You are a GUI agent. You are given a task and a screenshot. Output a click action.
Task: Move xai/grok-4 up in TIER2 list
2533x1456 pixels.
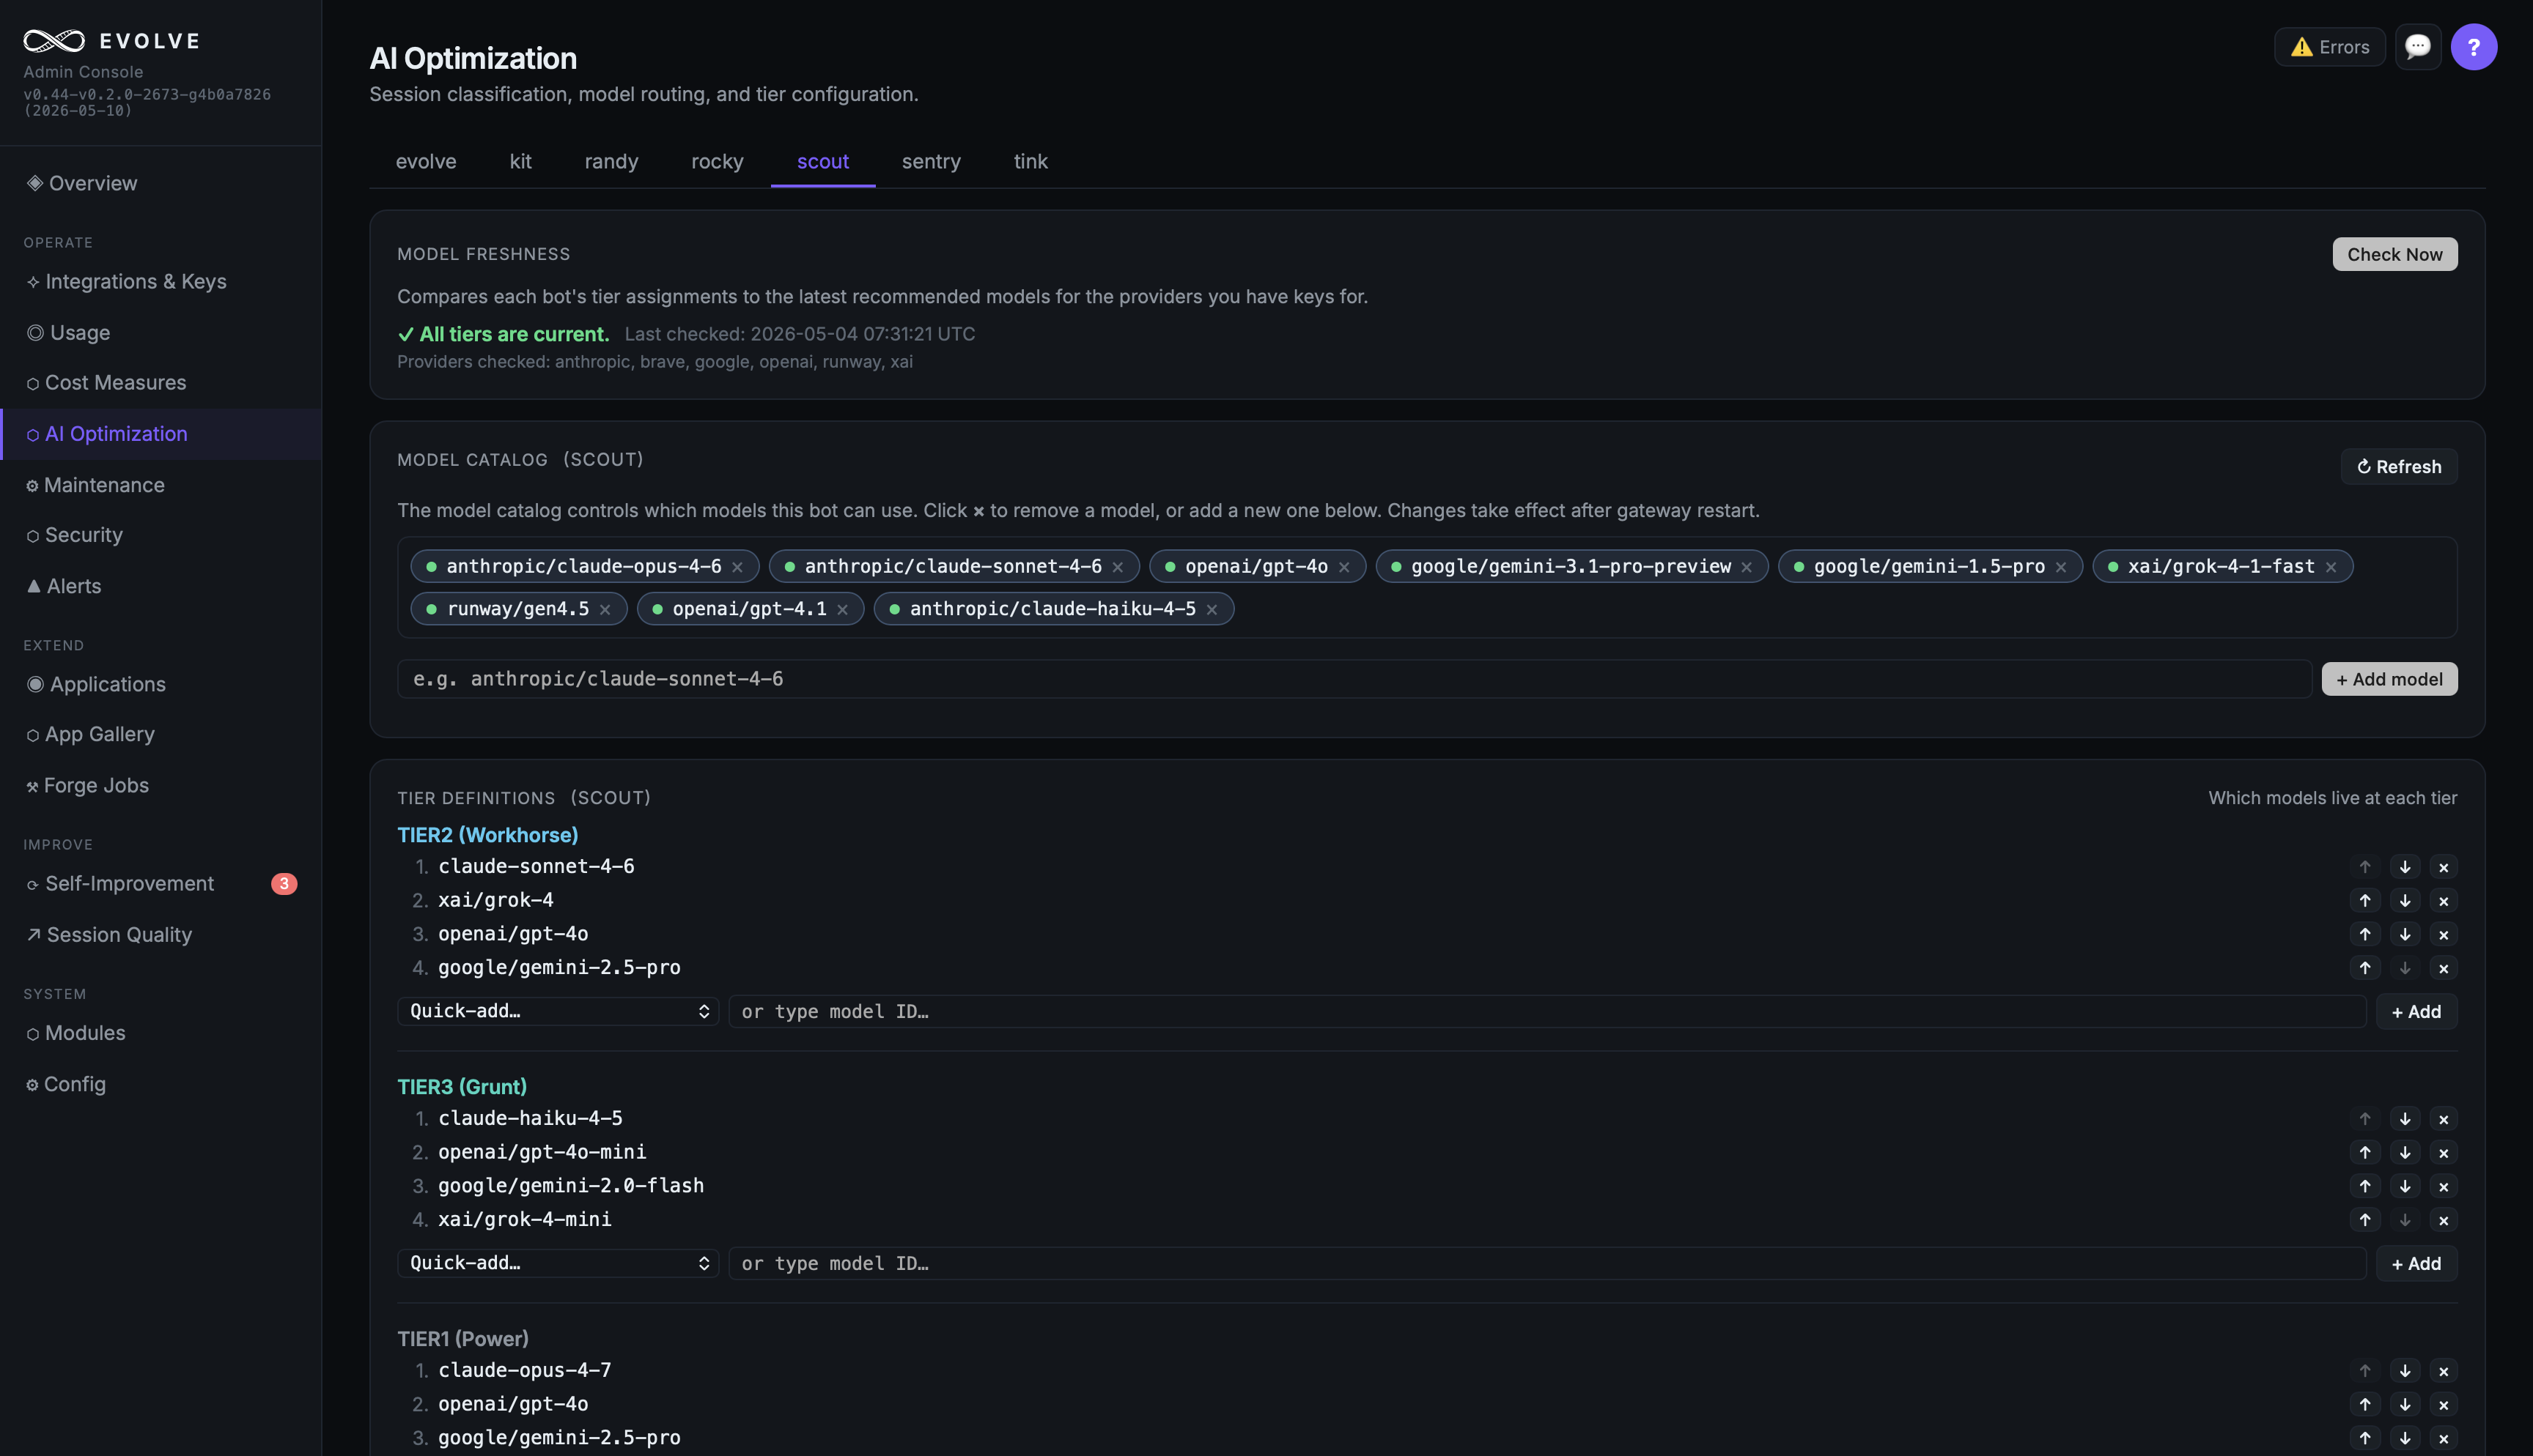pos(2365,901)
